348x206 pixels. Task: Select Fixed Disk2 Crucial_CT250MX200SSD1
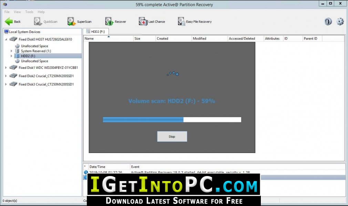point(46,76)
